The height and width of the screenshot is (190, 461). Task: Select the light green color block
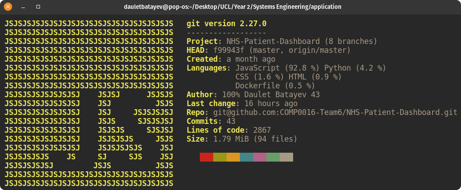point(273,157)
